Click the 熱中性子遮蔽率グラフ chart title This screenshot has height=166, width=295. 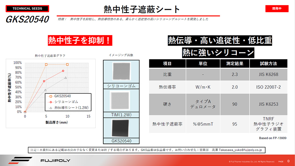click(50, 56)
